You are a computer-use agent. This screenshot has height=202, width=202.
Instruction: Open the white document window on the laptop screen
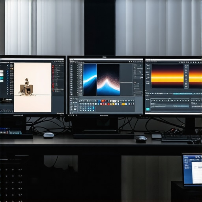197,172
